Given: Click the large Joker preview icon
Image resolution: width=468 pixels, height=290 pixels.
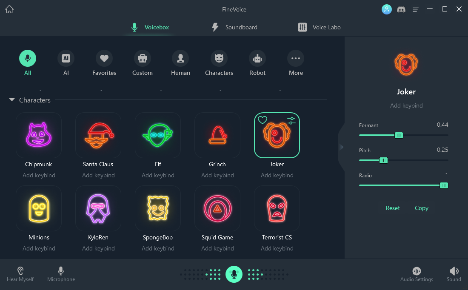Looking at the screenshot, I should pos(406,65).
